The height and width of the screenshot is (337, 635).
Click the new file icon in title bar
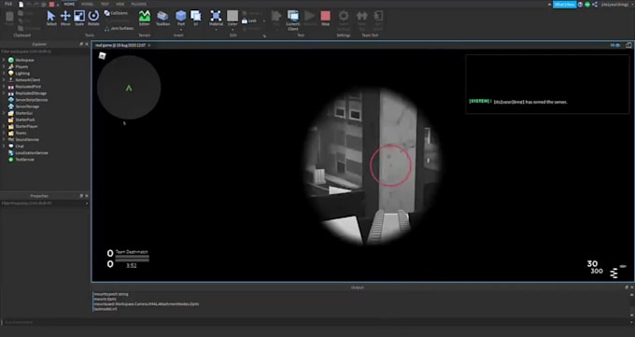coord(21,4)
